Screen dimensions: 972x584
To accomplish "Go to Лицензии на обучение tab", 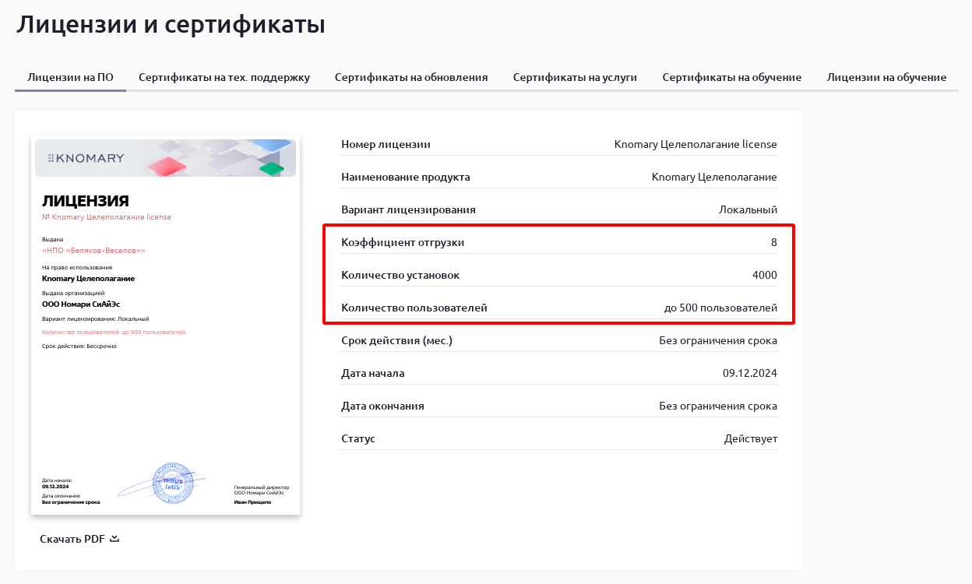I will 886,77.
